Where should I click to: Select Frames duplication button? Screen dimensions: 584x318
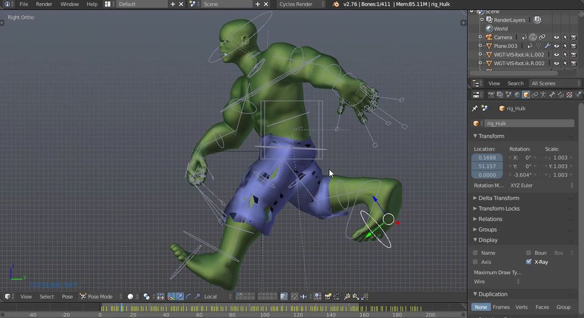(501, 307)
